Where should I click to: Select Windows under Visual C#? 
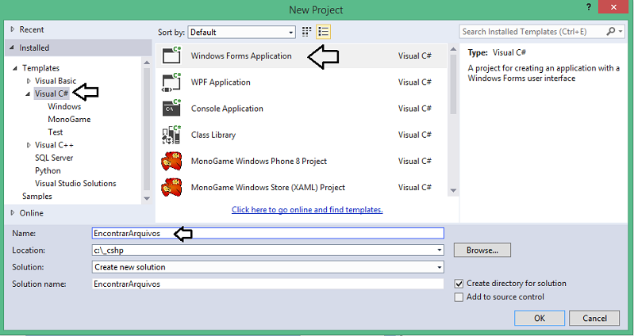pos(64,107)
